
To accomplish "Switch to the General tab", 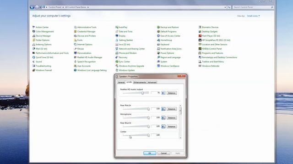I will click(x=121, y=82).
